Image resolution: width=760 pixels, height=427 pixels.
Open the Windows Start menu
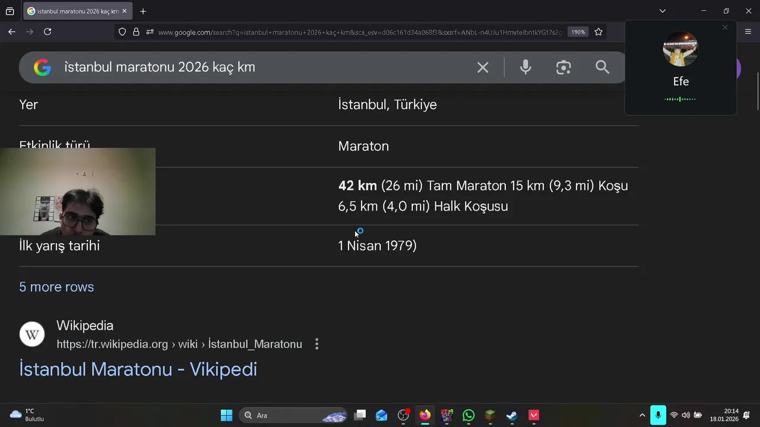[226, 415]
